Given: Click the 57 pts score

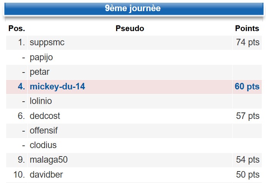Looking at the screenshot, I should pyautogui.click(x=248, y=116).
